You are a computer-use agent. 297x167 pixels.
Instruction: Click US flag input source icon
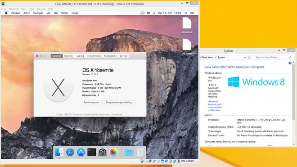(148, 13)
